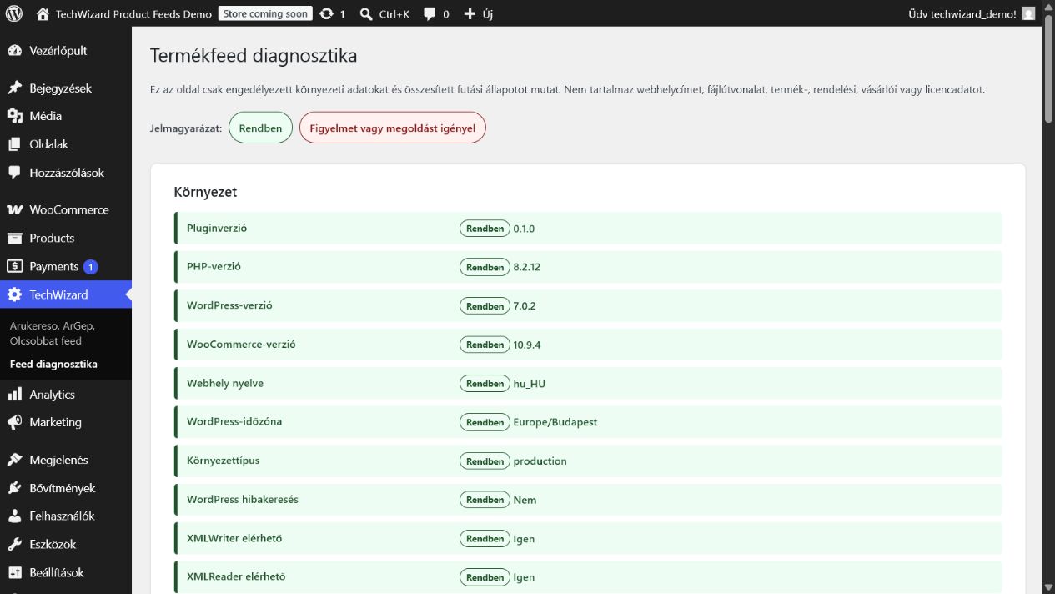1055x594 pixels.
Task: Click the Payments notification badge 1
Action: pos(90,267)
